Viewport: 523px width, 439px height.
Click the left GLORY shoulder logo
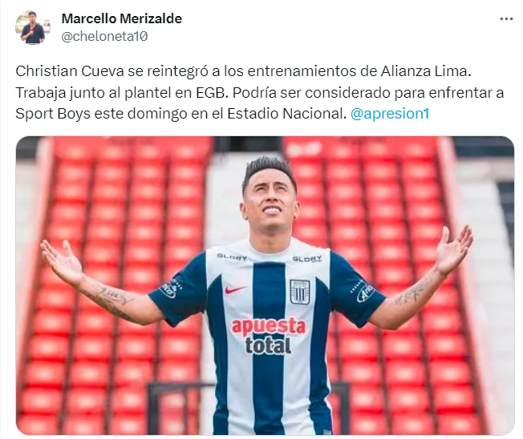tap(232, 258)
